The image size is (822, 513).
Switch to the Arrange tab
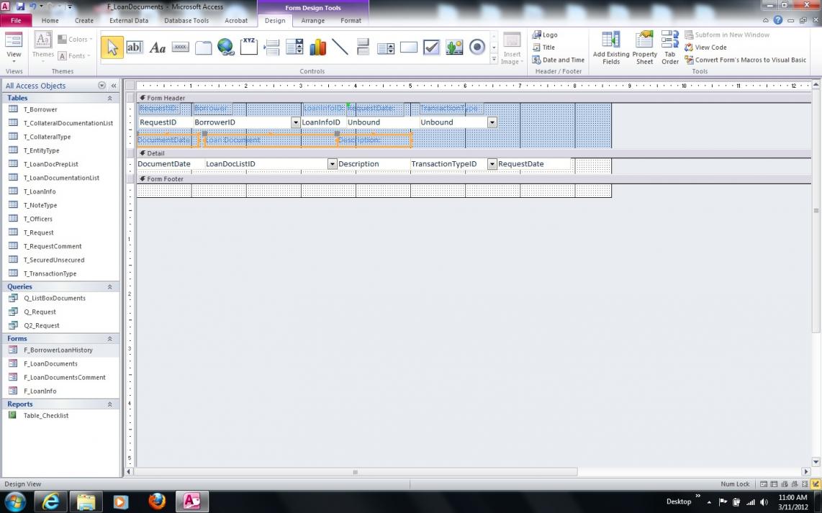point(313,20)
